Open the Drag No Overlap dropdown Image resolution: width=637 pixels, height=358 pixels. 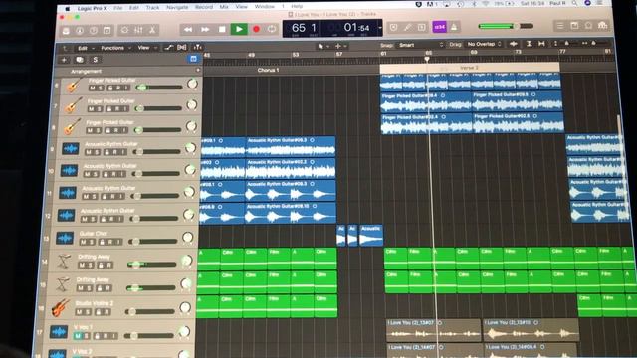(484, 44)
